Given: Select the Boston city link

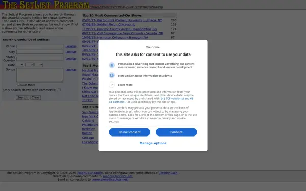Looking at the screenshot, I should pyautogui.click(x=87, y=133).
